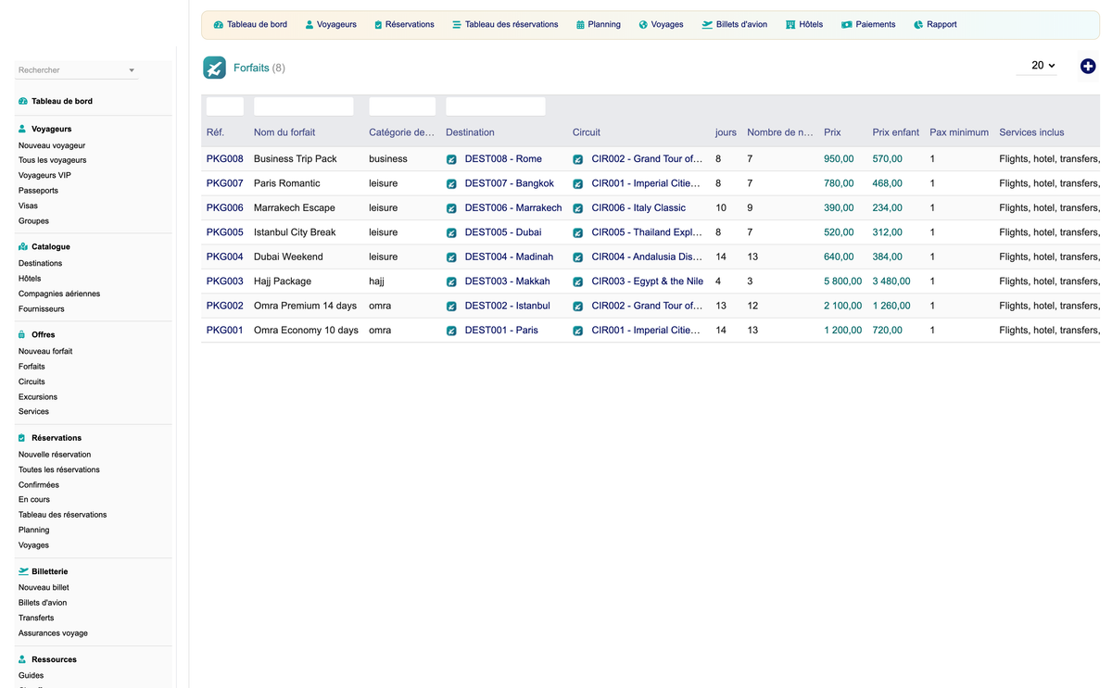Click the Billets d'avion plane icon in top bar
This screenshot has width=1112, height=688.
[x=707, y=25]
